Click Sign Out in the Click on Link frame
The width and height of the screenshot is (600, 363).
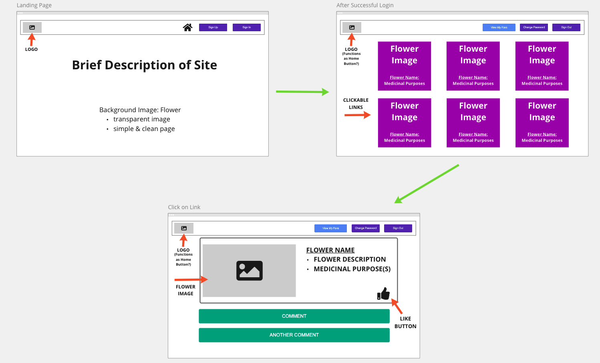pos(398,228)
